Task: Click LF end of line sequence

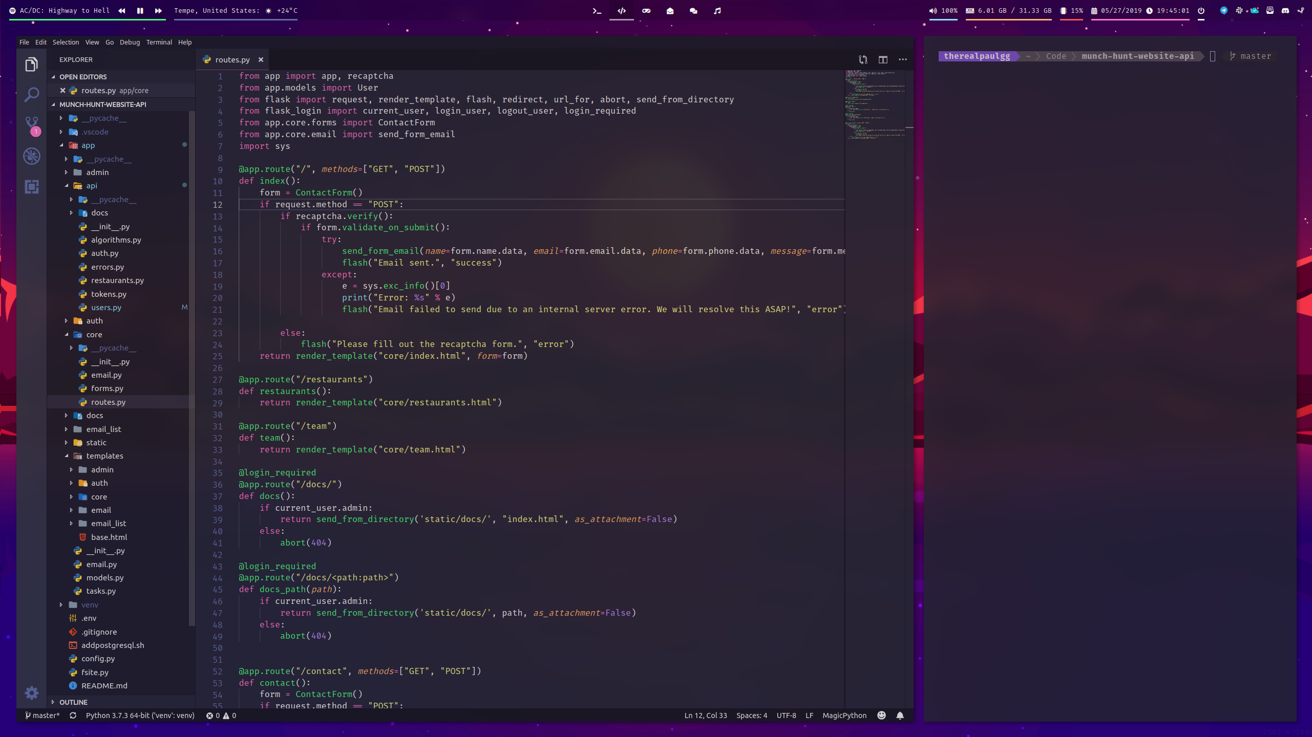Action: pyautogui.click(x=809, y=716)
